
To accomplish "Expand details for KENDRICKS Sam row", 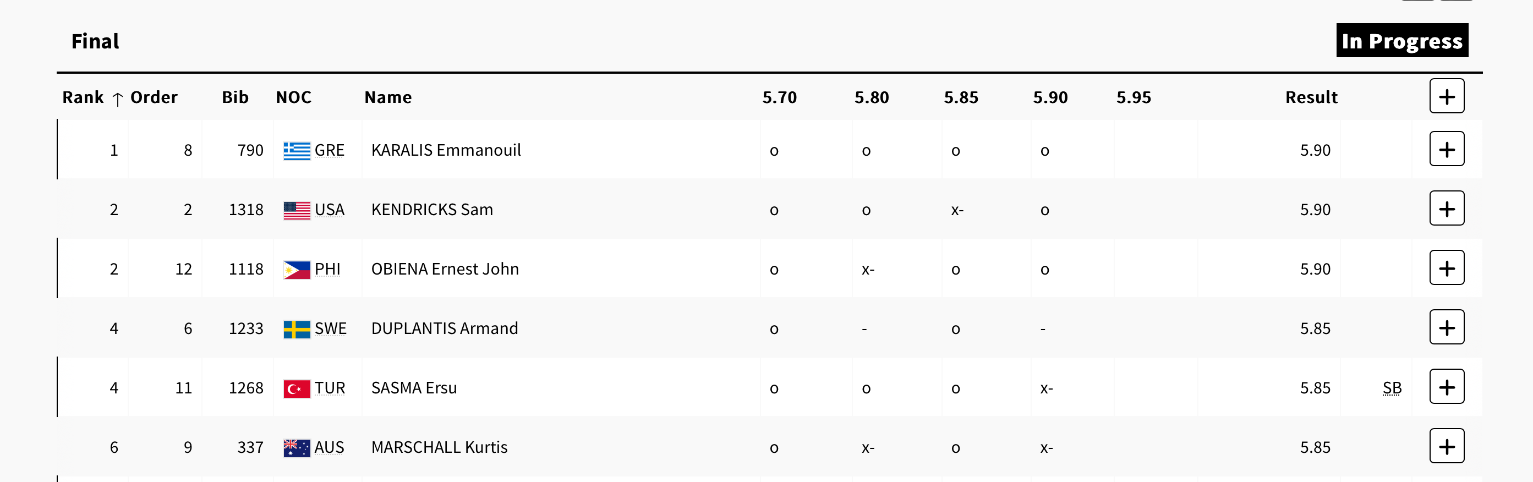I will point(1447,209).
